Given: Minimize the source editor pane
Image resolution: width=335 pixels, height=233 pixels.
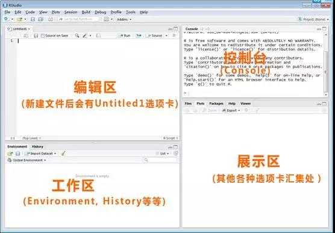Looking at the screenshot, I should 171,29.
